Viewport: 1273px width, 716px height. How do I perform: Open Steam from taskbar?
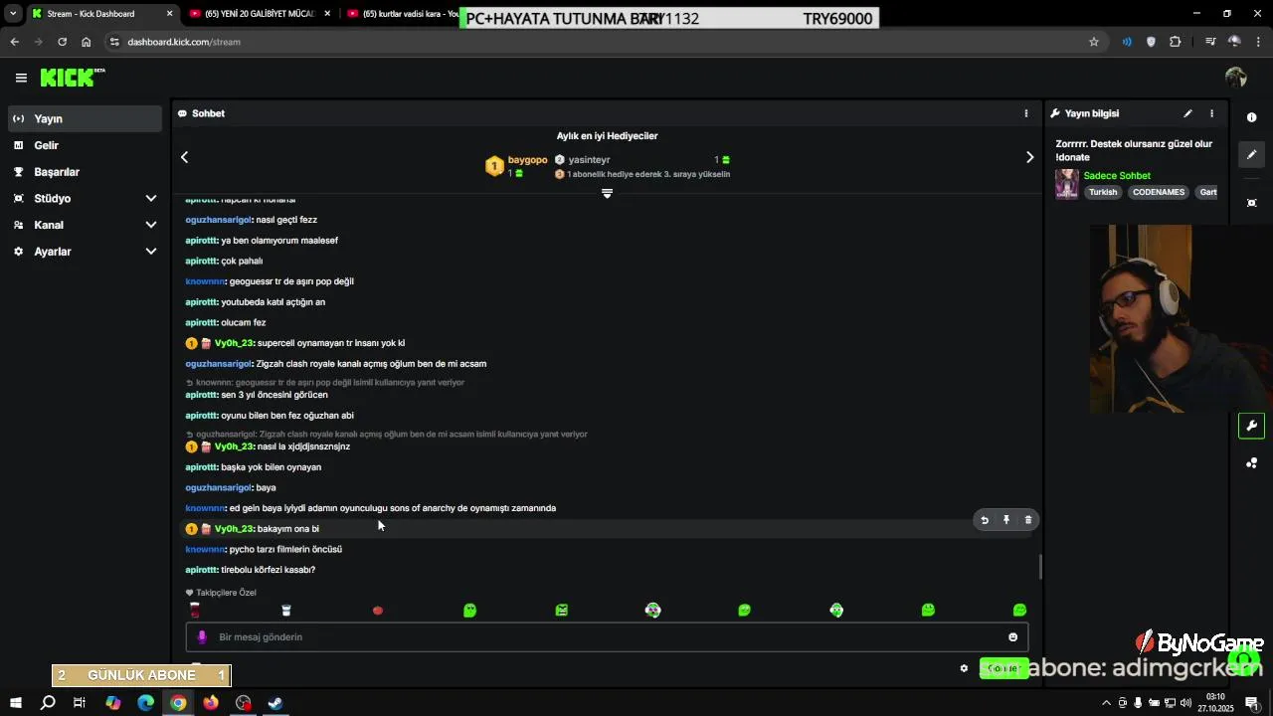(x=275, y=703)
